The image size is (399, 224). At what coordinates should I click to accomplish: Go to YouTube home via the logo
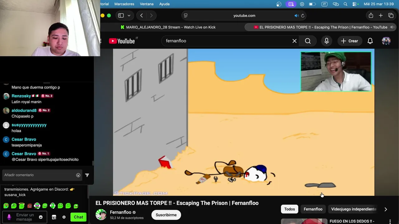click(x=122, y=41)
